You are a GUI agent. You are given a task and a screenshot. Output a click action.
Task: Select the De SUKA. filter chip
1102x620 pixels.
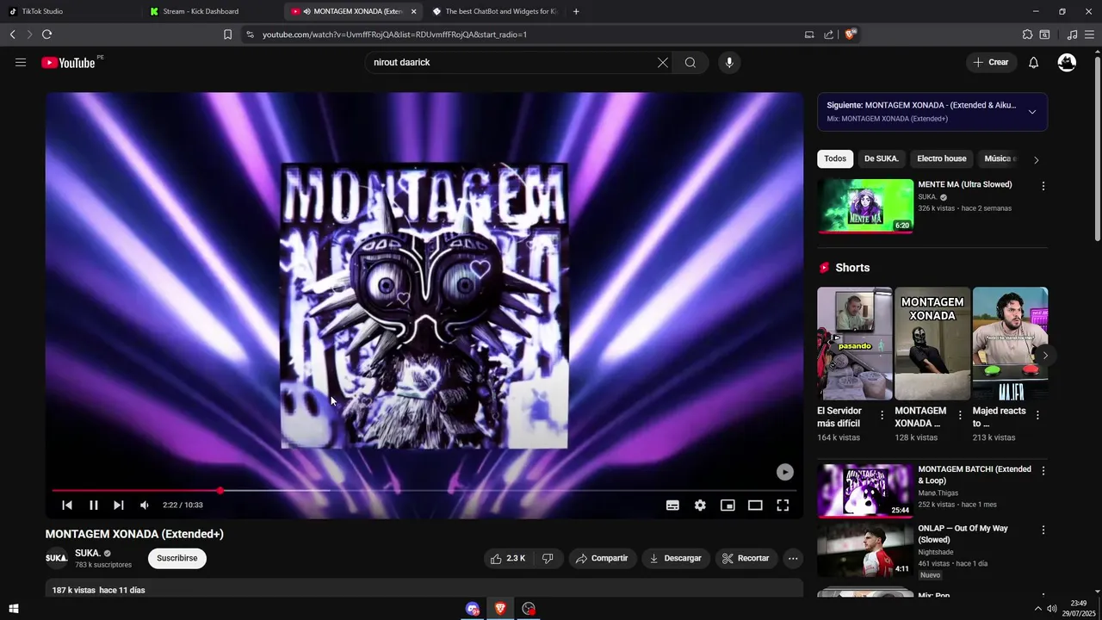[881, 158]
